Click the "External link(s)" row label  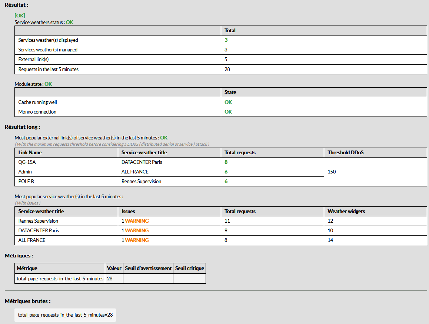[34, 59]
